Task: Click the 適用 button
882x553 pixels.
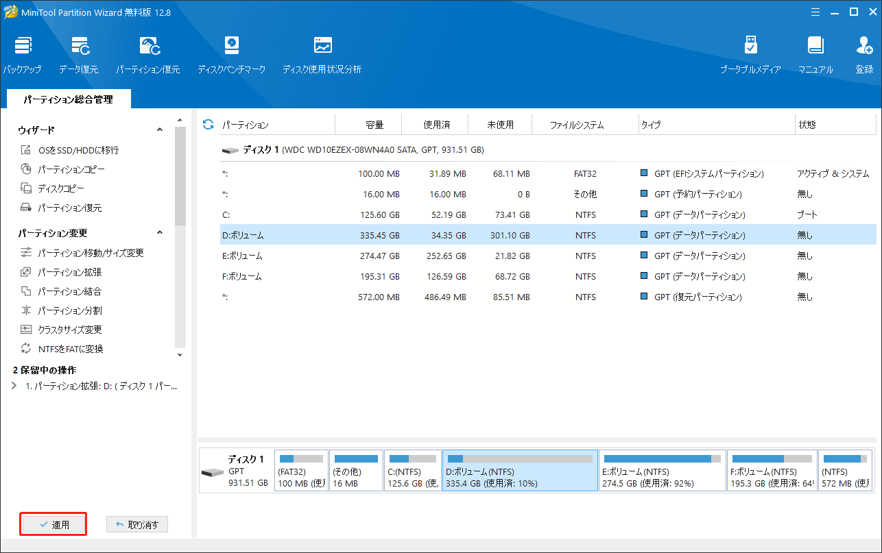Action: click(53, 525)
